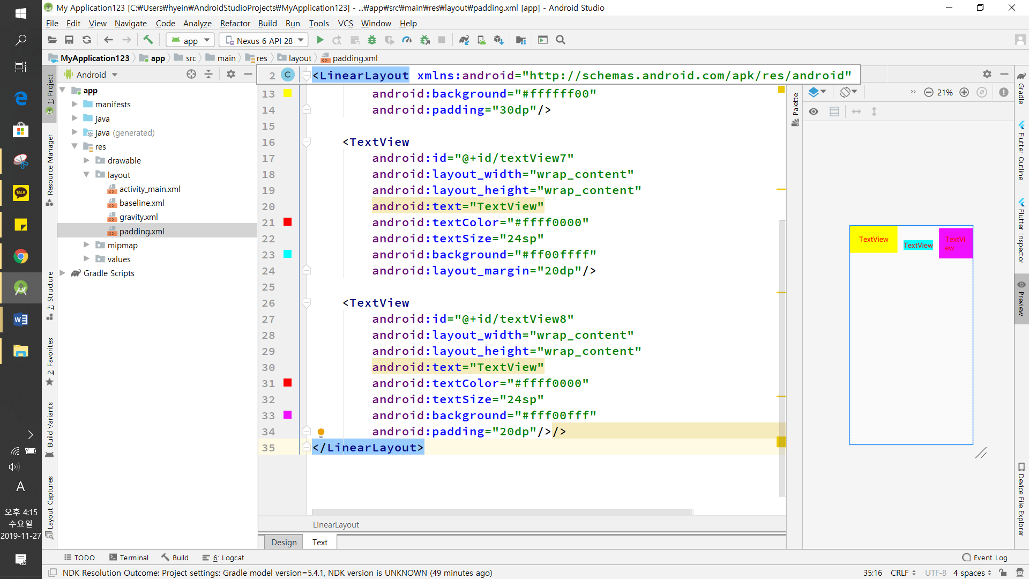Open the AVD Manager icon
Screen dimensions: 1029x579
pyautogui.click(x=481, y=40)
